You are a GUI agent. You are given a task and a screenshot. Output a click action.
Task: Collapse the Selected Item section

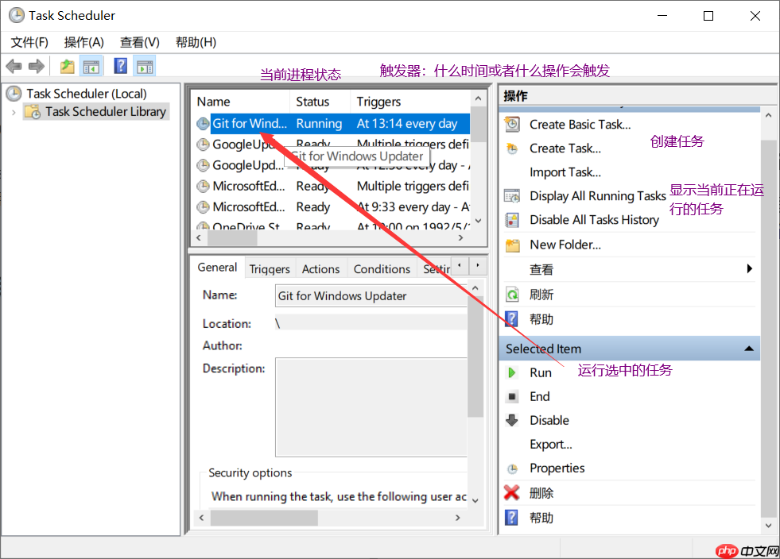749,349
